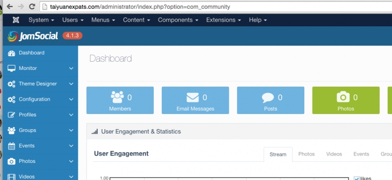Open the Content menu
Screen dimensions: 392x180
[137, 20]
